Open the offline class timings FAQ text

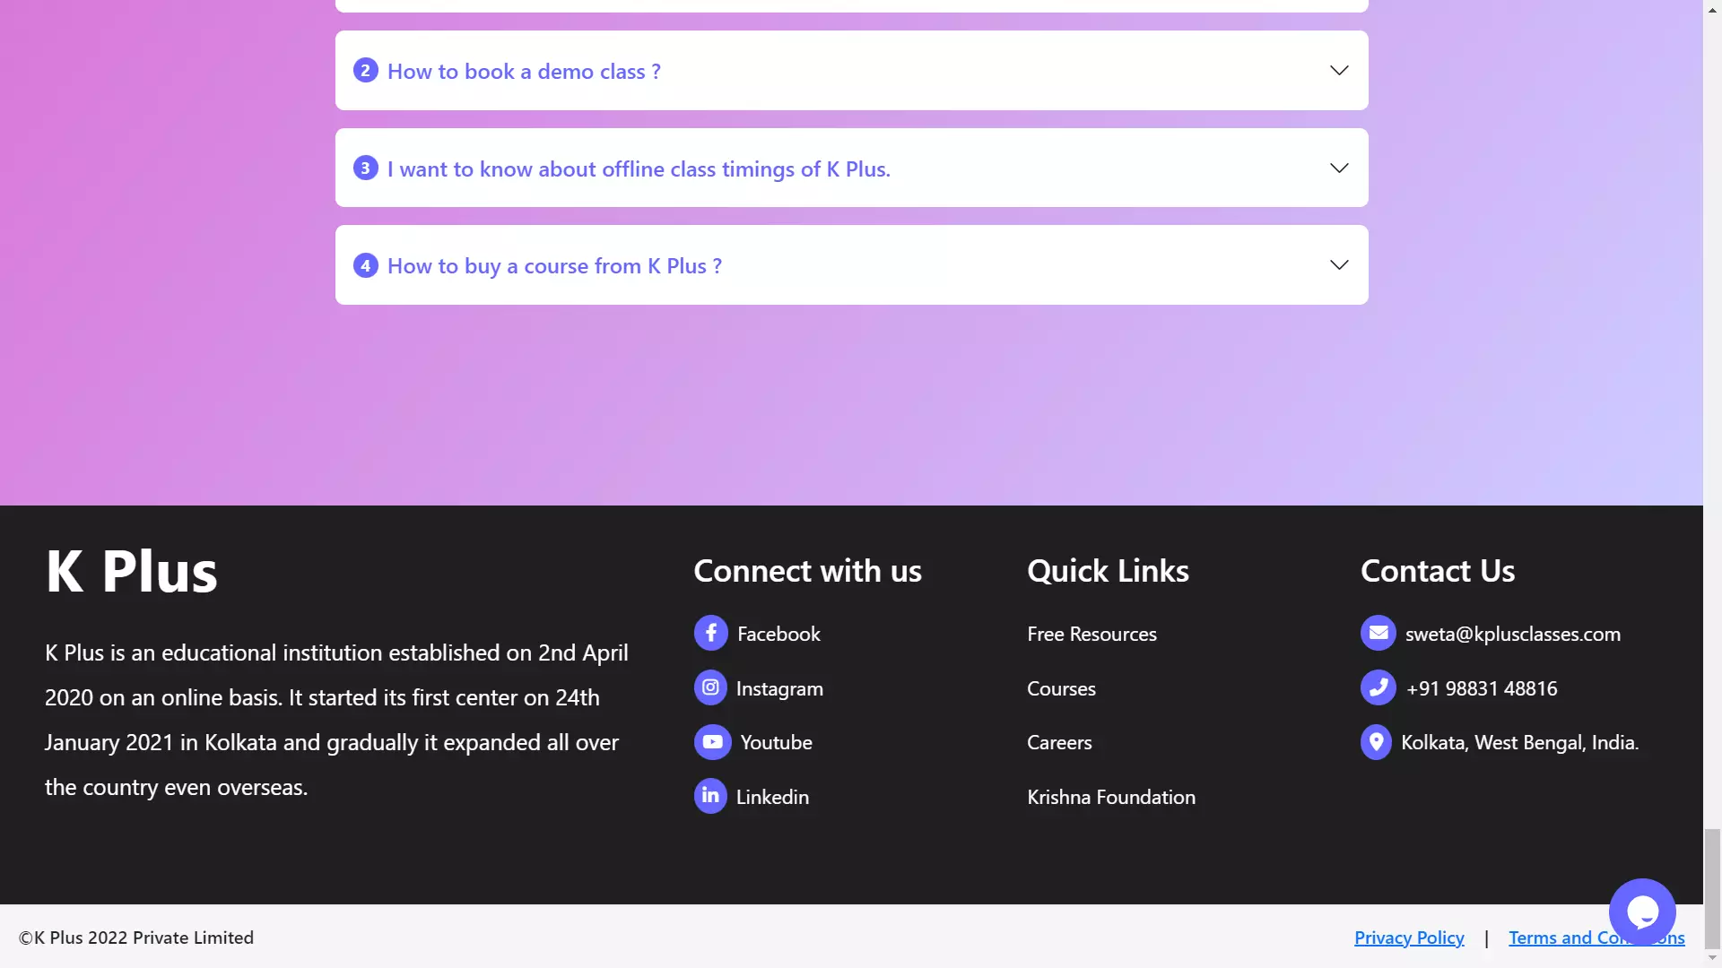click(x=639, y=169)
